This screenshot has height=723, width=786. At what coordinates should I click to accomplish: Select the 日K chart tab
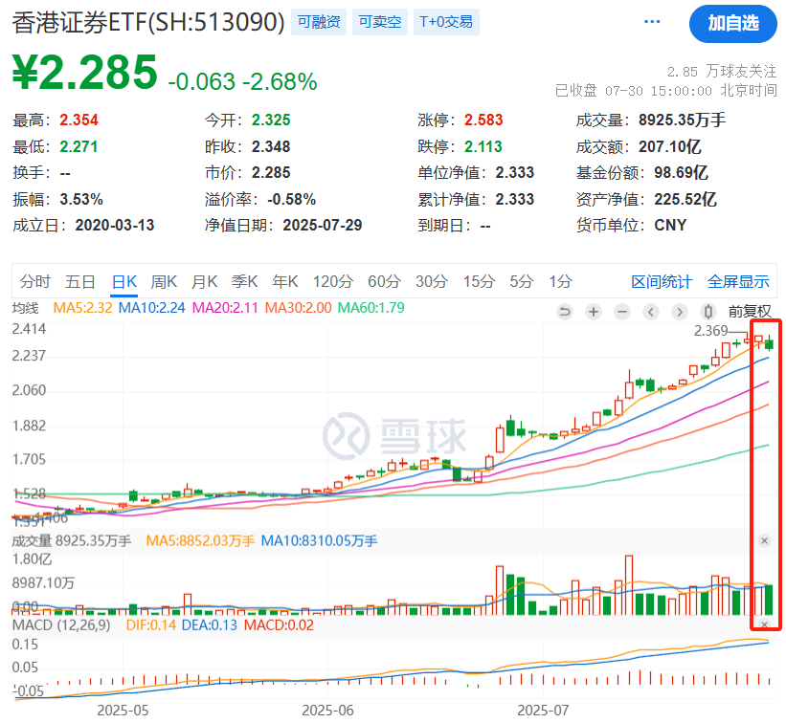[x=124, y=282]
